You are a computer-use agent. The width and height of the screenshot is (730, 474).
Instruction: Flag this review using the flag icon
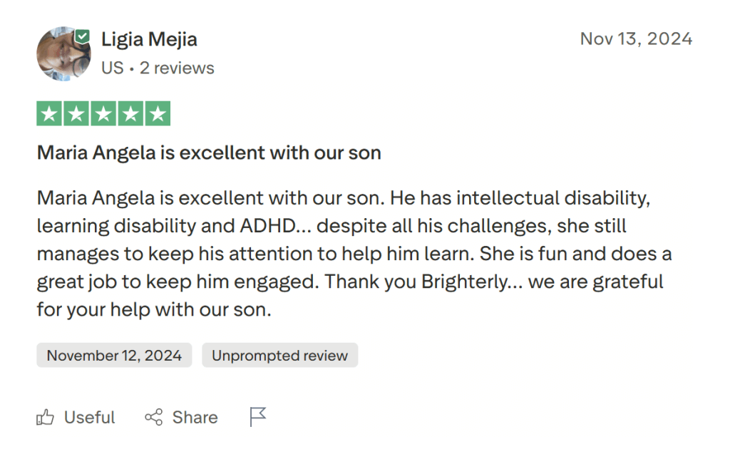pos(257,417)
